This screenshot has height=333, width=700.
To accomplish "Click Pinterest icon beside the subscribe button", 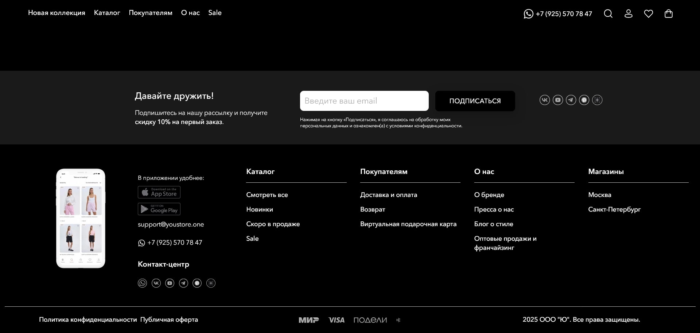I will (x=584, y=100).
